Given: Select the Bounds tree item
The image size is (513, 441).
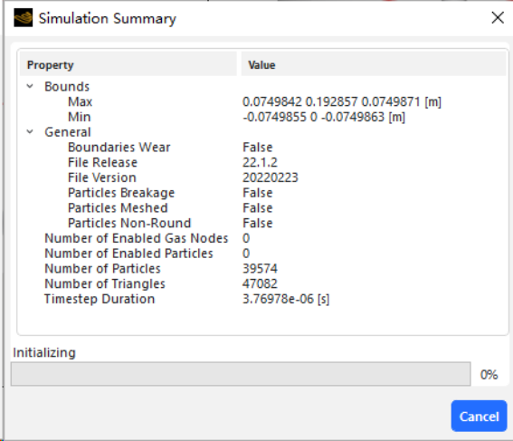Looking at the screenshot, I should [x=67, y=87].
